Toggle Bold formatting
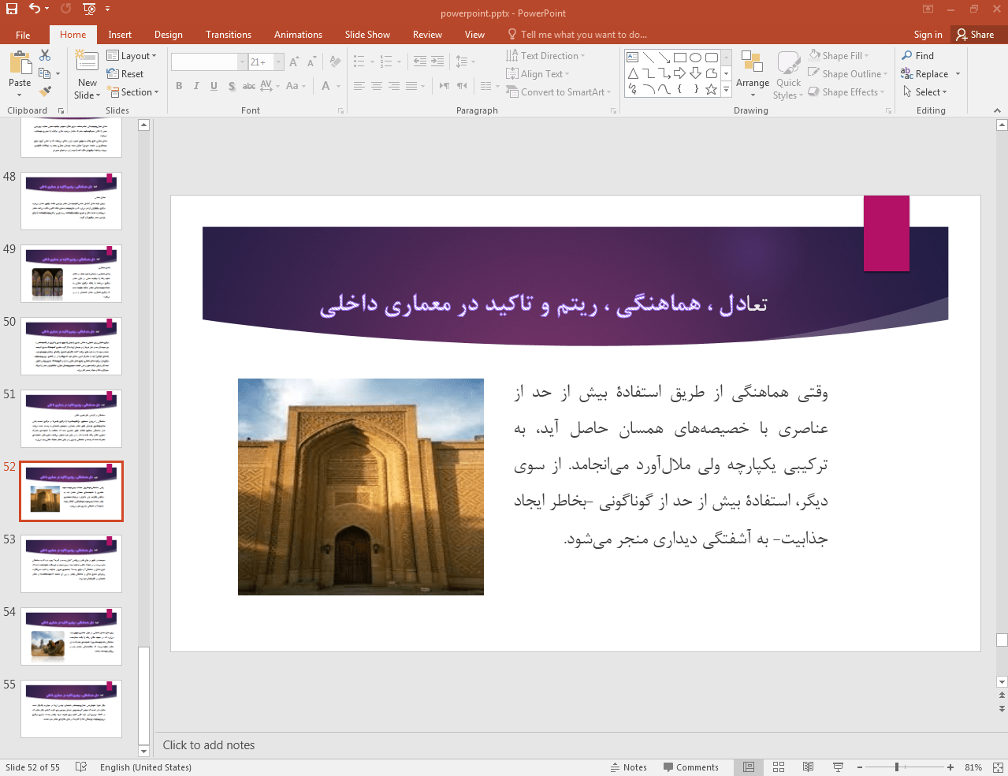The height and width of the screenshot is (776, 1008). 180,86
